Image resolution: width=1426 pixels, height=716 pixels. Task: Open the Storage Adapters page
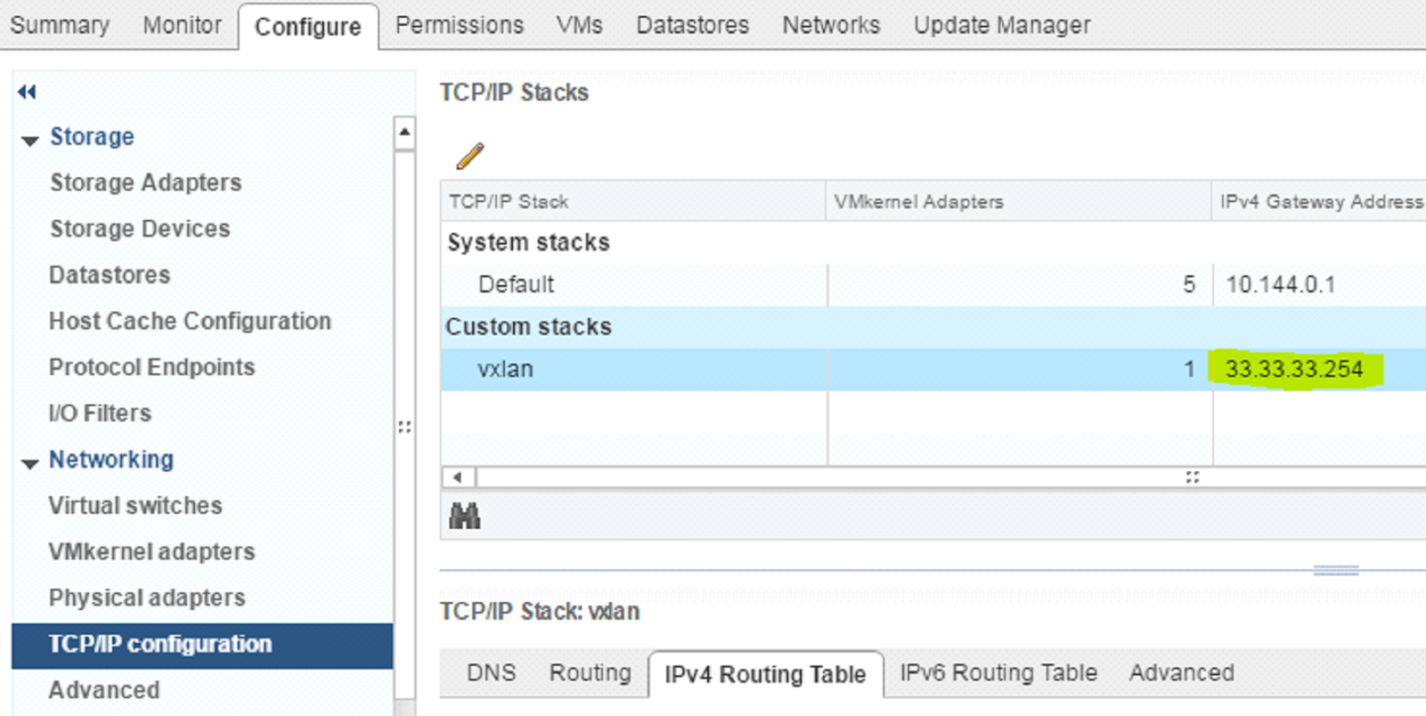coord(145,182)
